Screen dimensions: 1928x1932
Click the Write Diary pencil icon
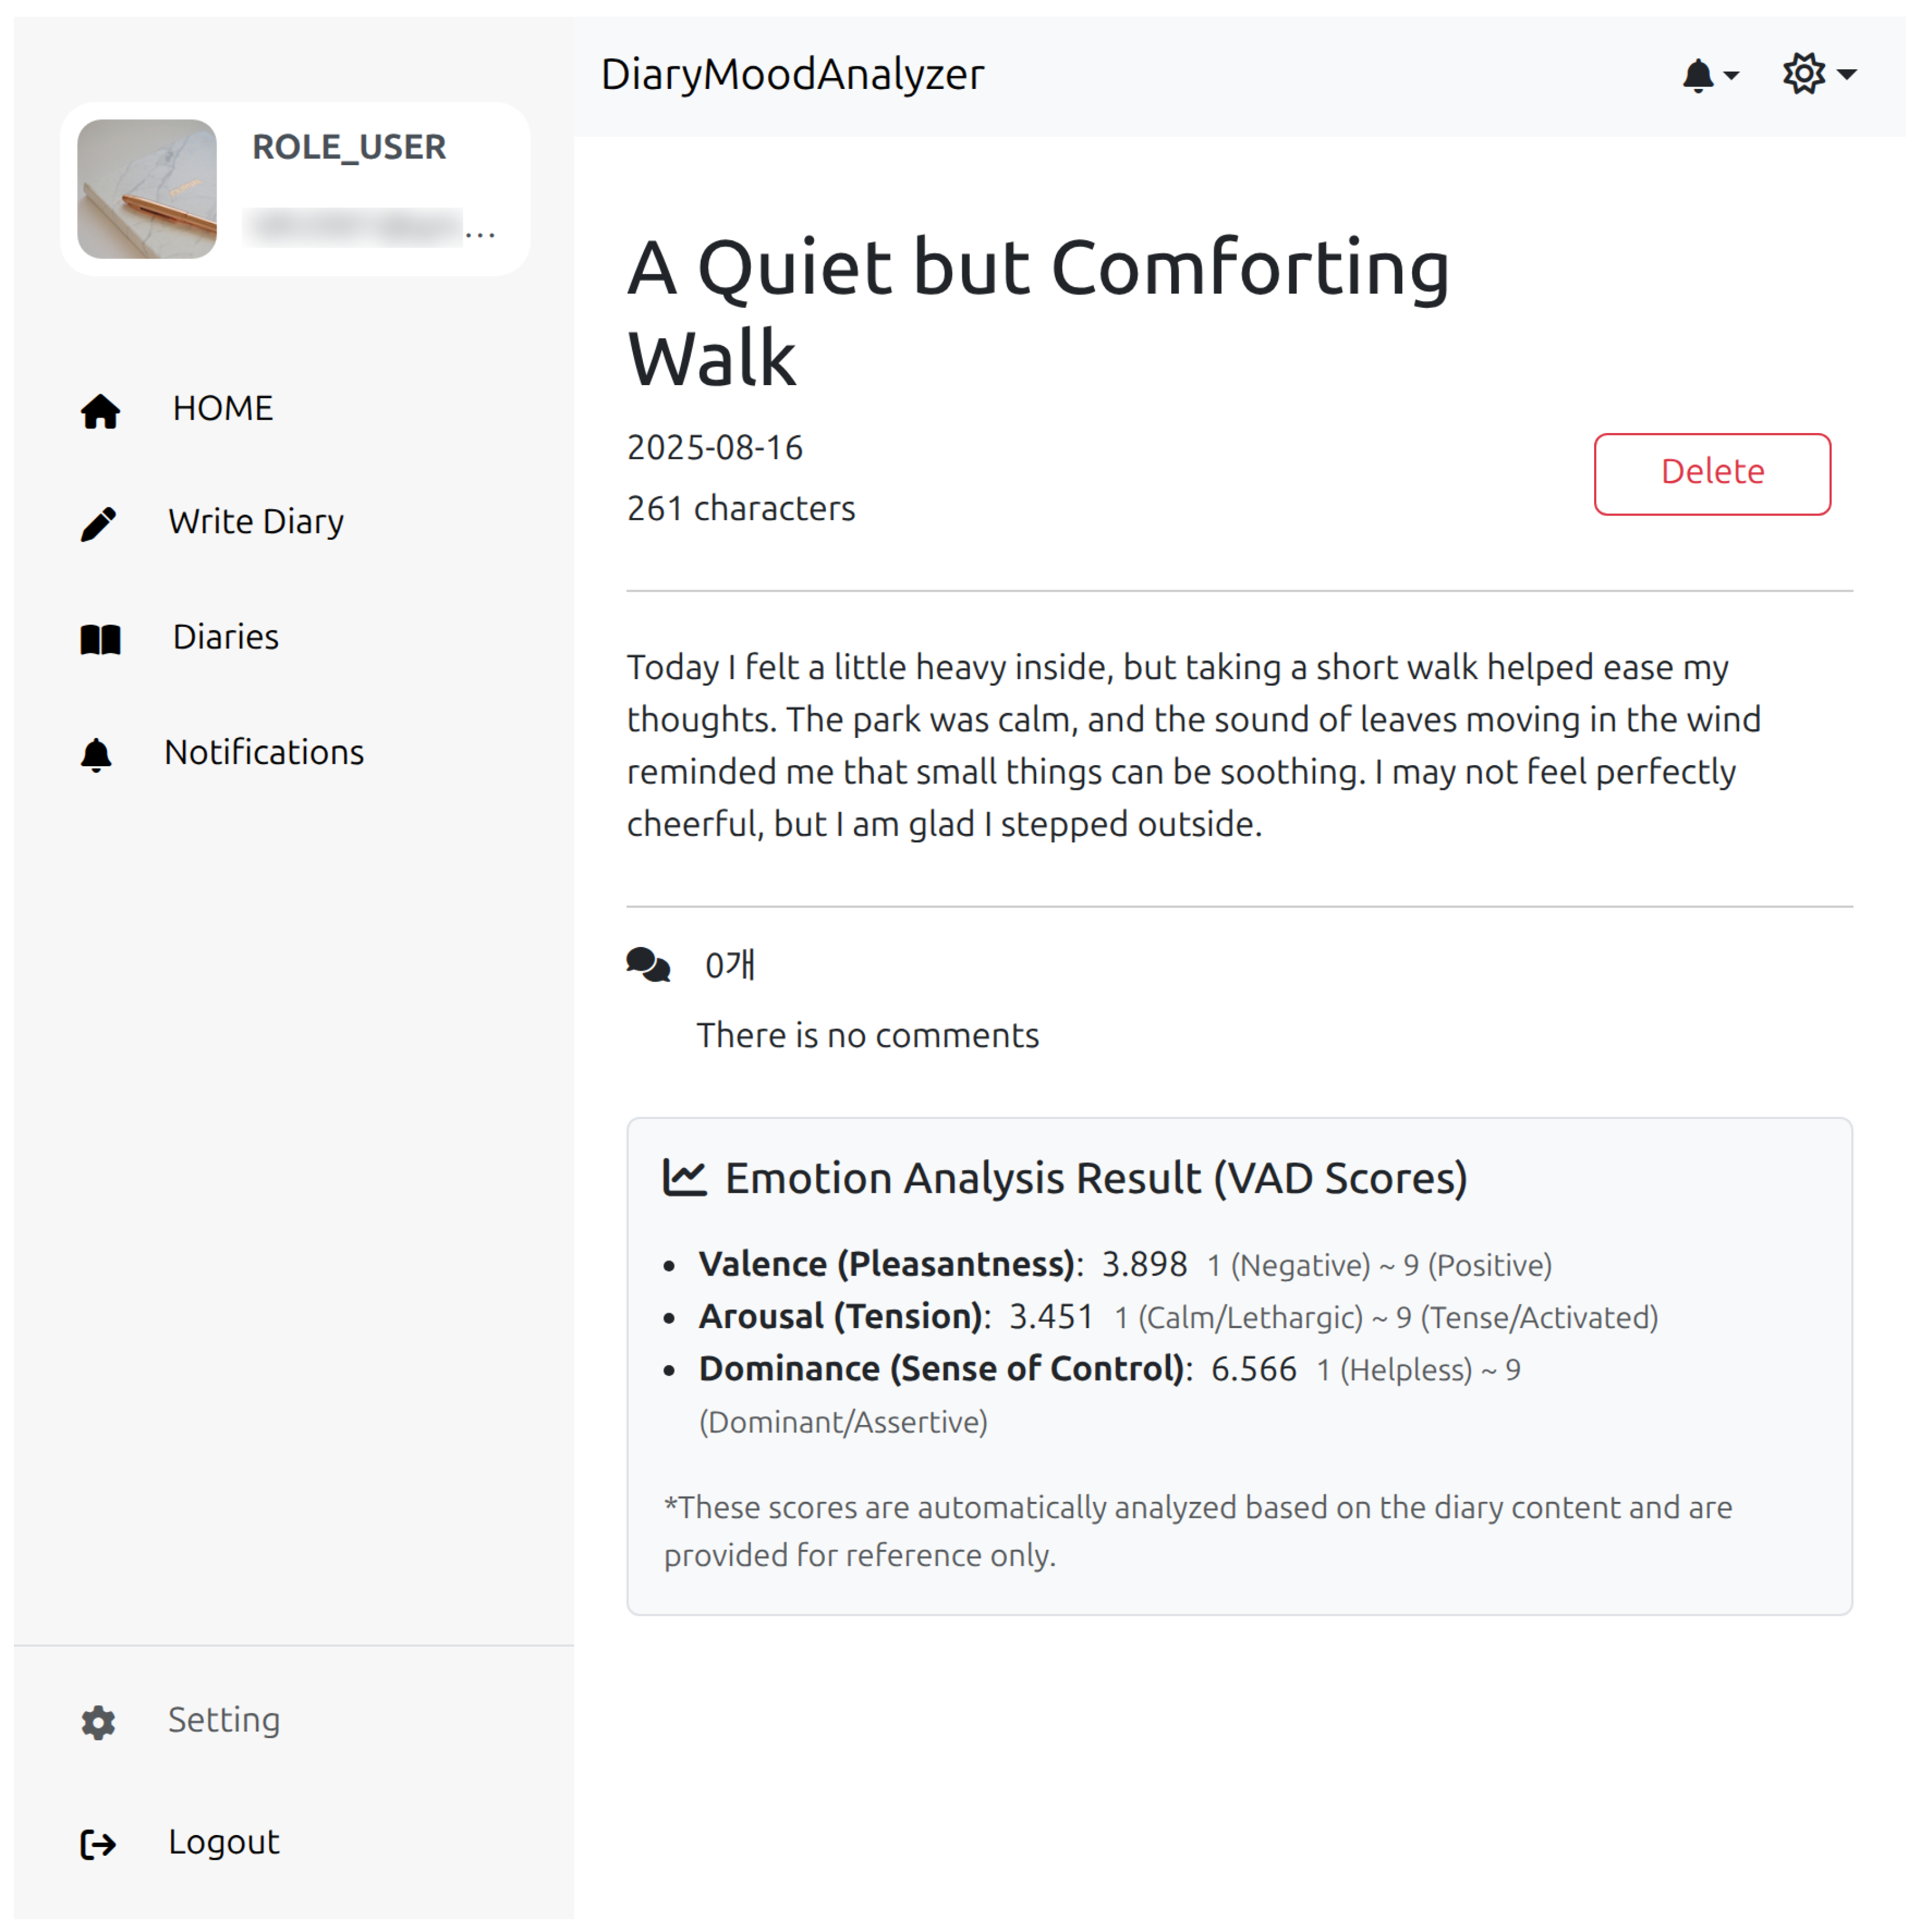(x=98, y=524)
